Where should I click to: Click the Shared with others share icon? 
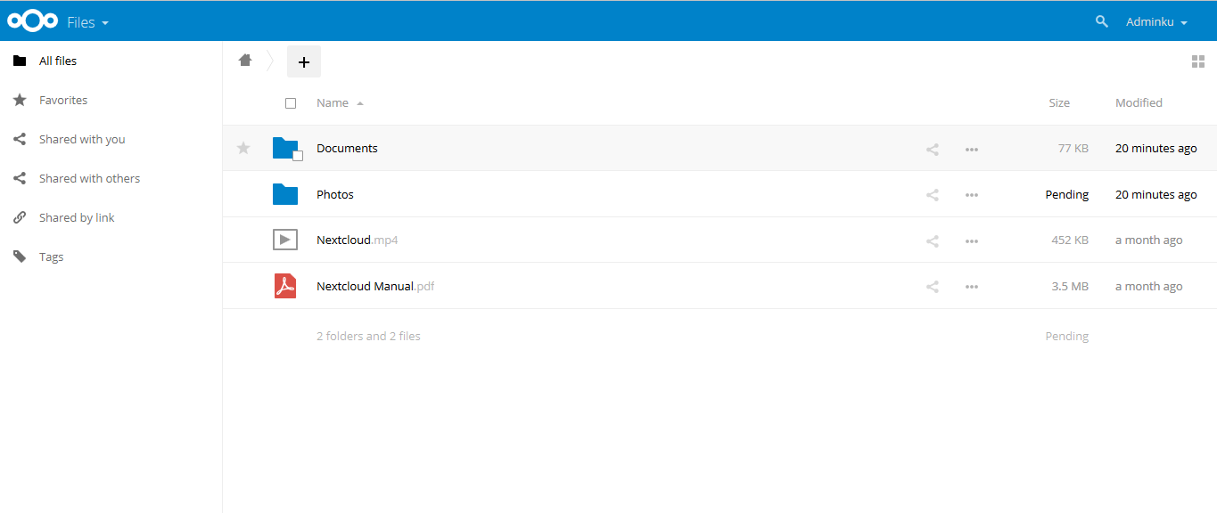click(x=20, y=179)
